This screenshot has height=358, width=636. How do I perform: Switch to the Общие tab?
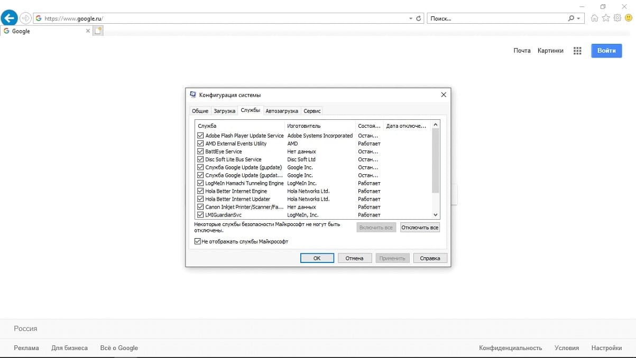click(x=200, y=111)
